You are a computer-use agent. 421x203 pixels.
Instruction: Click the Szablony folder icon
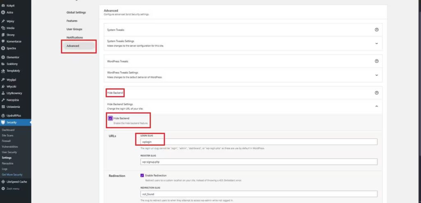[x=3, y=64]
